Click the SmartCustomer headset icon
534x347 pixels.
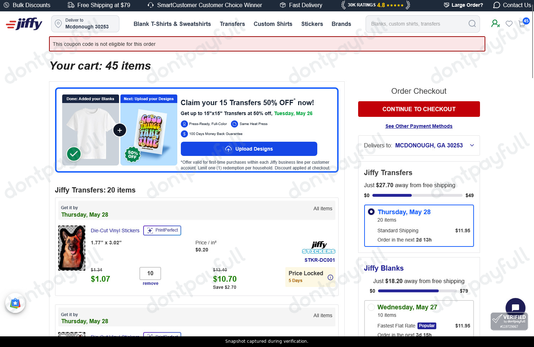point(151,5)
